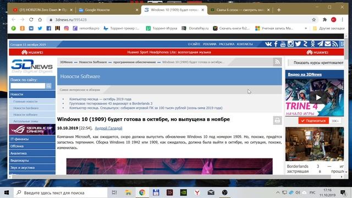Click Новости Software breadcrumb link

click(x=93, y=62)
